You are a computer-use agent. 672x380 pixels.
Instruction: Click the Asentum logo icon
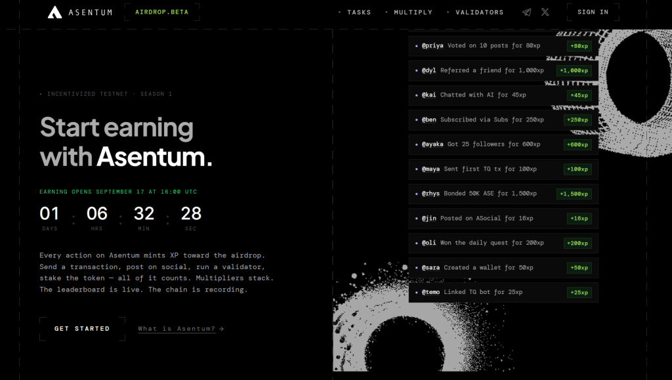point(54,12)
